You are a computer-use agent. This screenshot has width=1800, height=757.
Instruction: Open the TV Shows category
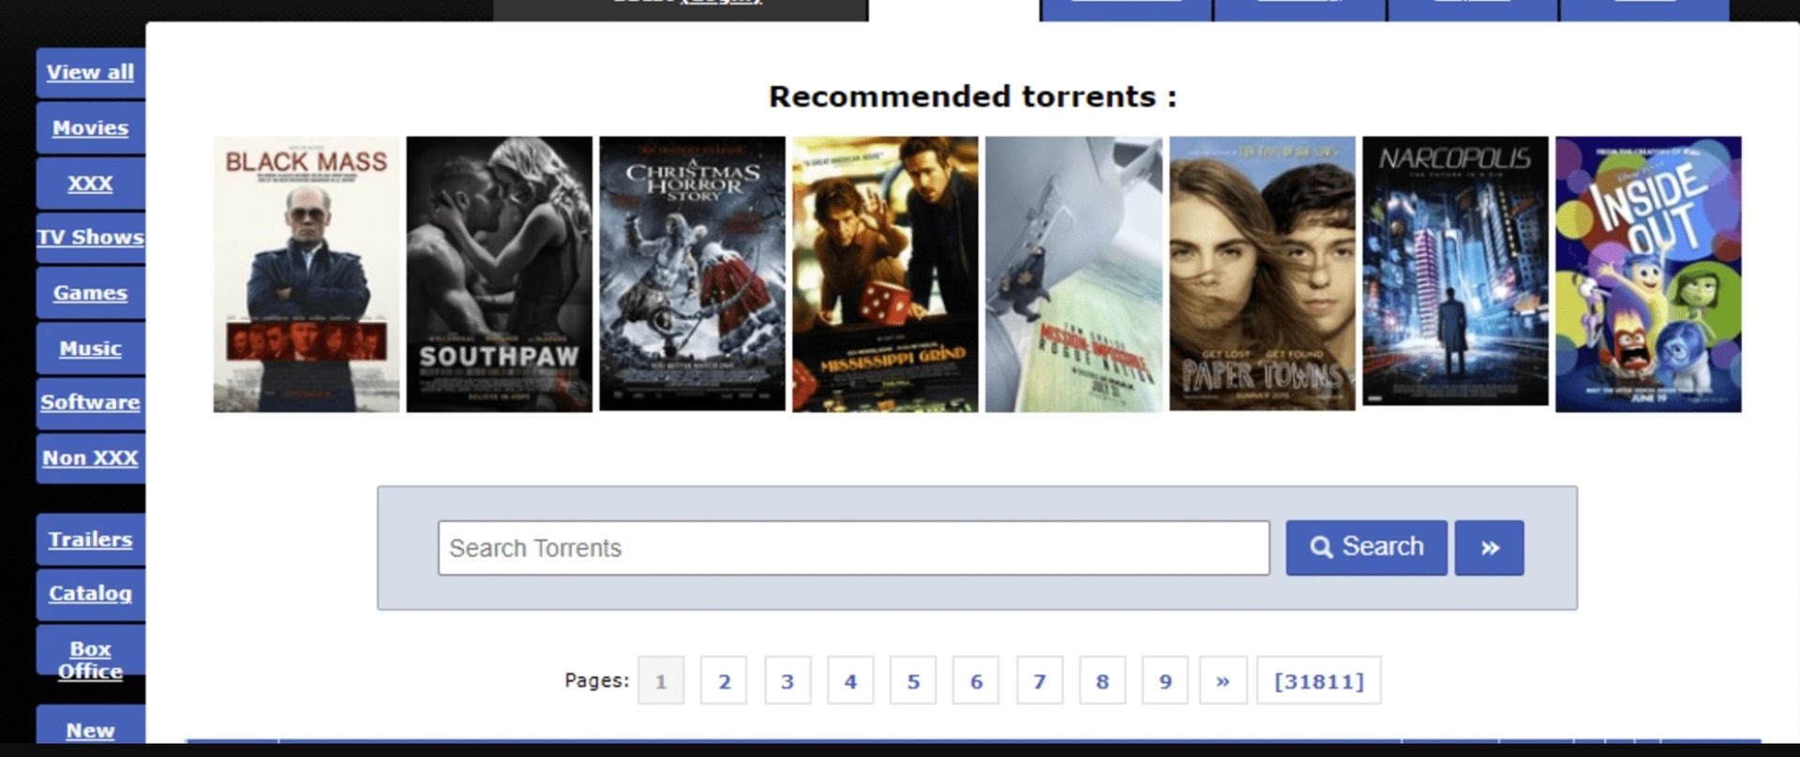point(91,237)
